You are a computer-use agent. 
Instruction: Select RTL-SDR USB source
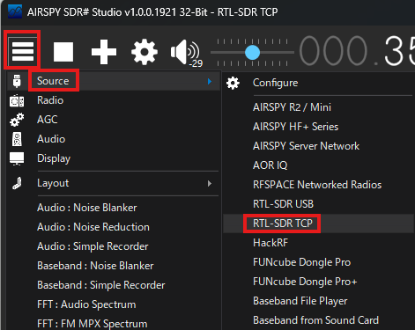point(283,204)
